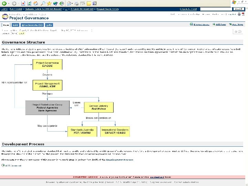Click the Mail envelope toolbar icon

[69, 3]
